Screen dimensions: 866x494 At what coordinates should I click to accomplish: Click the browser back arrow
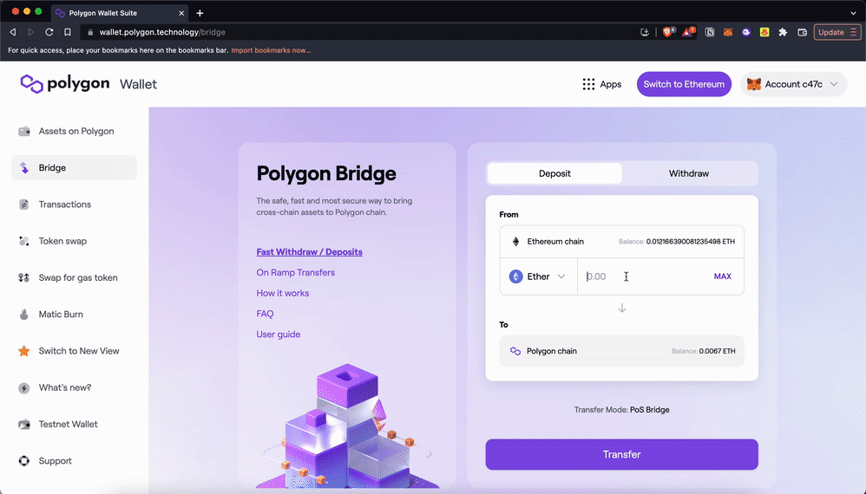tap(13, 32)
